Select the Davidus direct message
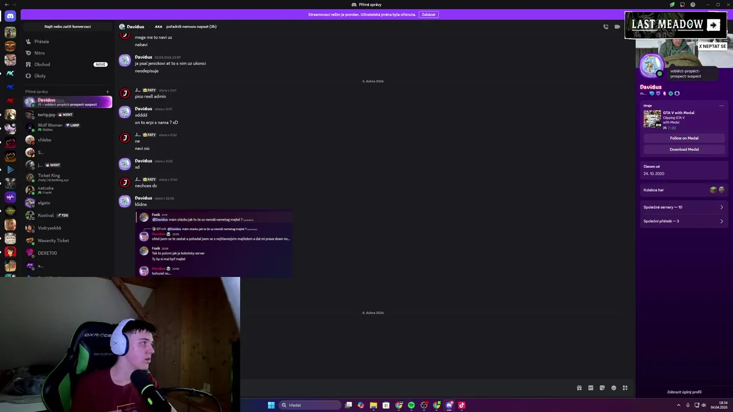Viewport: 733px width, 412px height. click(x=68, y=102)
